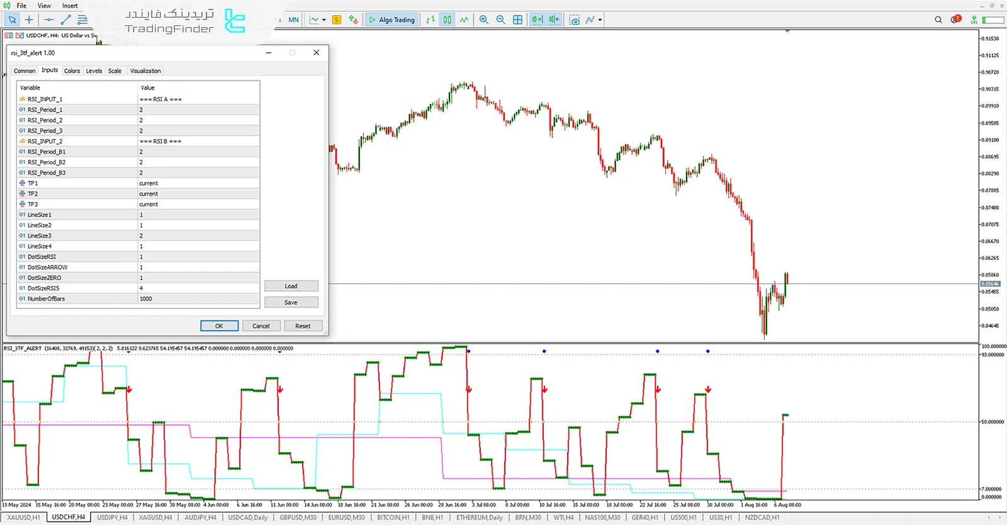Viewport: 1007px width, 525px height.
Task: Click the Reset button in dialog
Action: (x=303, y=326)
